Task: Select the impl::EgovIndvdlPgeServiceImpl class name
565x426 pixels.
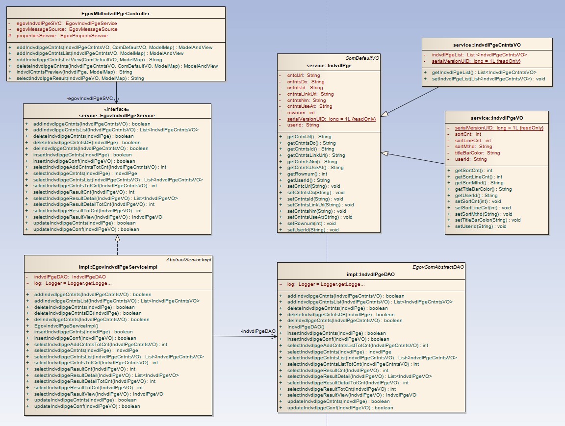Action: (x=118, y=267)
